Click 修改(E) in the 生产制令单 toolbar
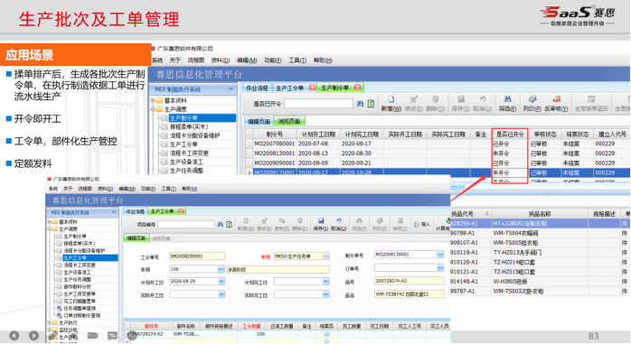Screen dimensions: 631x344 pyautogui.click(x=413, y=104)
